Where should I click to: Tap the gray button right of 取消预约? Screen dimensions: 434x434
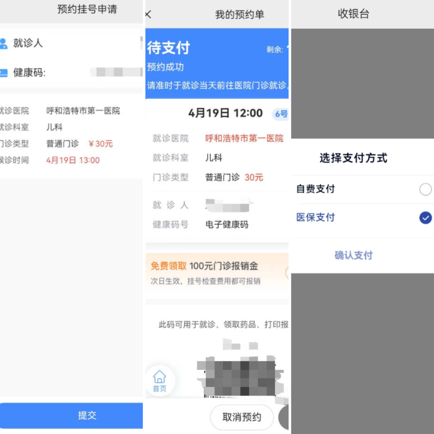[x=283, y=417]
